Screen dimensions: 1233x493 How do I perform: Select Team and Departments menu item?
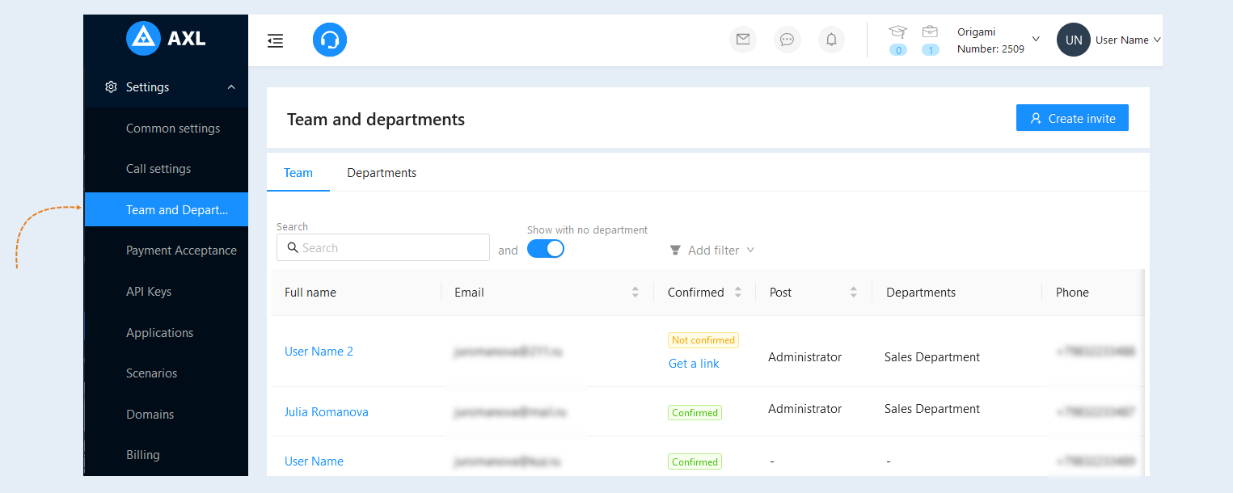(x=167, y=209)
